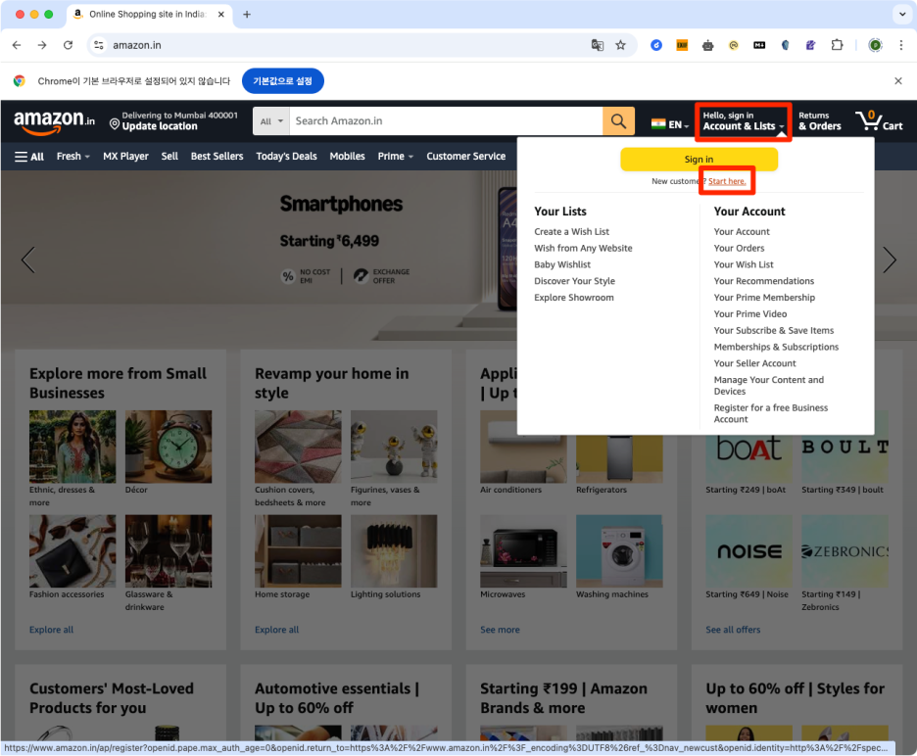The width and height of the screenshot is (917, 756).
Task: Click the Amazon.in logo
Action: coord(54,121)
